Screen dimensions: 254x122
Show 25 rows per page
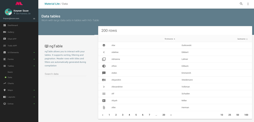pyautogui.click(x=230, y=115)
